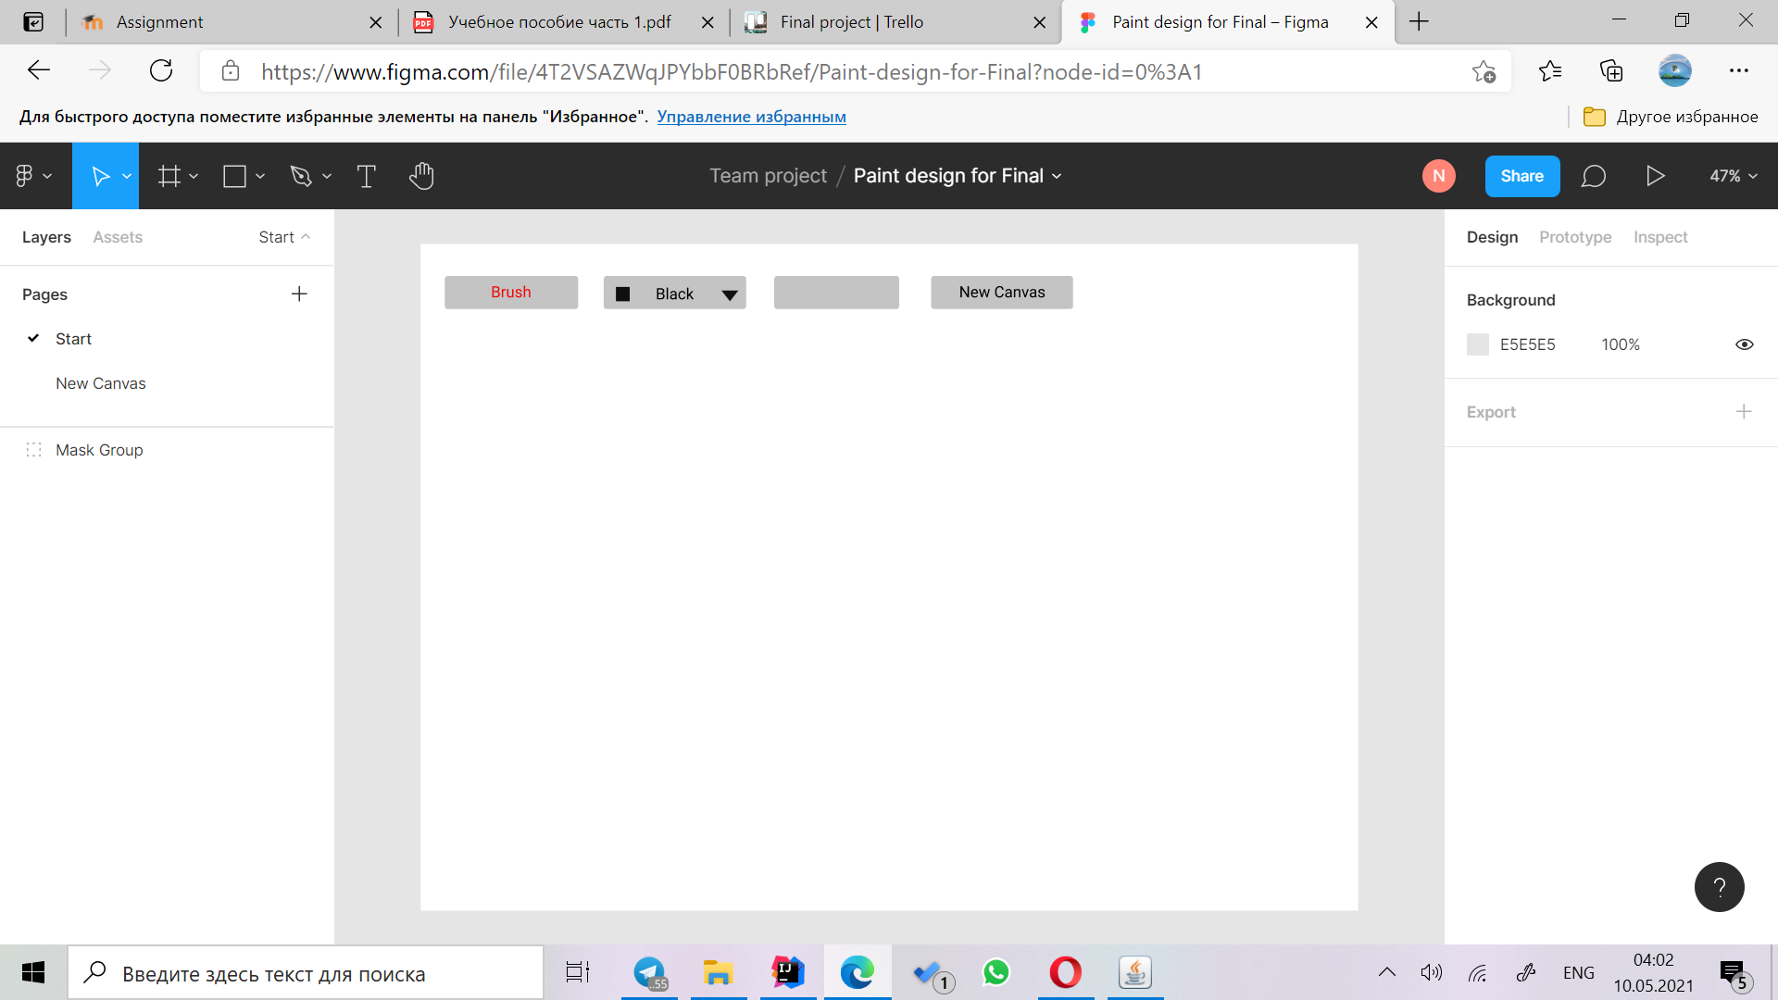
Task: Select the Frame tool
Action: (169, 176)
